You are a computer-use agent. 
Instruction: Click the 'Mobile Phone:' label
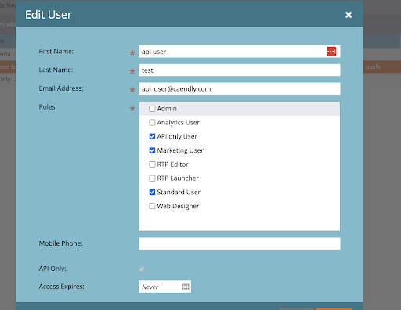point(60,243)
